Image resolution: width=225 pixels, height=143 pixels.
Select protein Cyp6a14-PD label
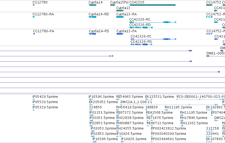click(99, 31)
